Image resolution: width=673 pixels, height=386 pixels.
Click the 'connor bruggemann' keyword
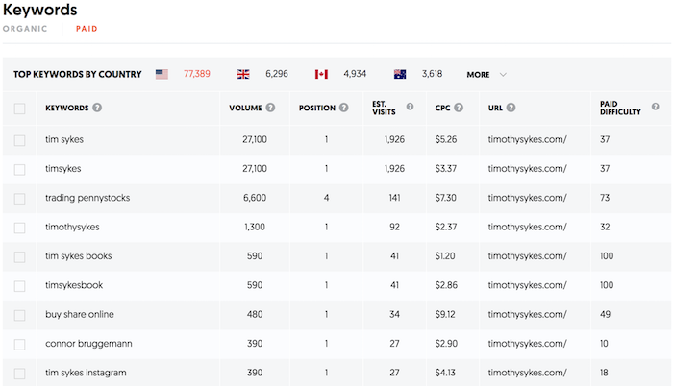[88, 344]
